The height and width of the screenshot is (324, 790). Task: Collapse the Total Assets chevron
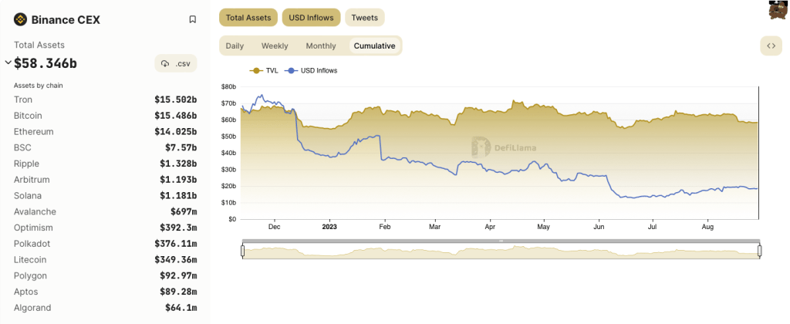8,62
